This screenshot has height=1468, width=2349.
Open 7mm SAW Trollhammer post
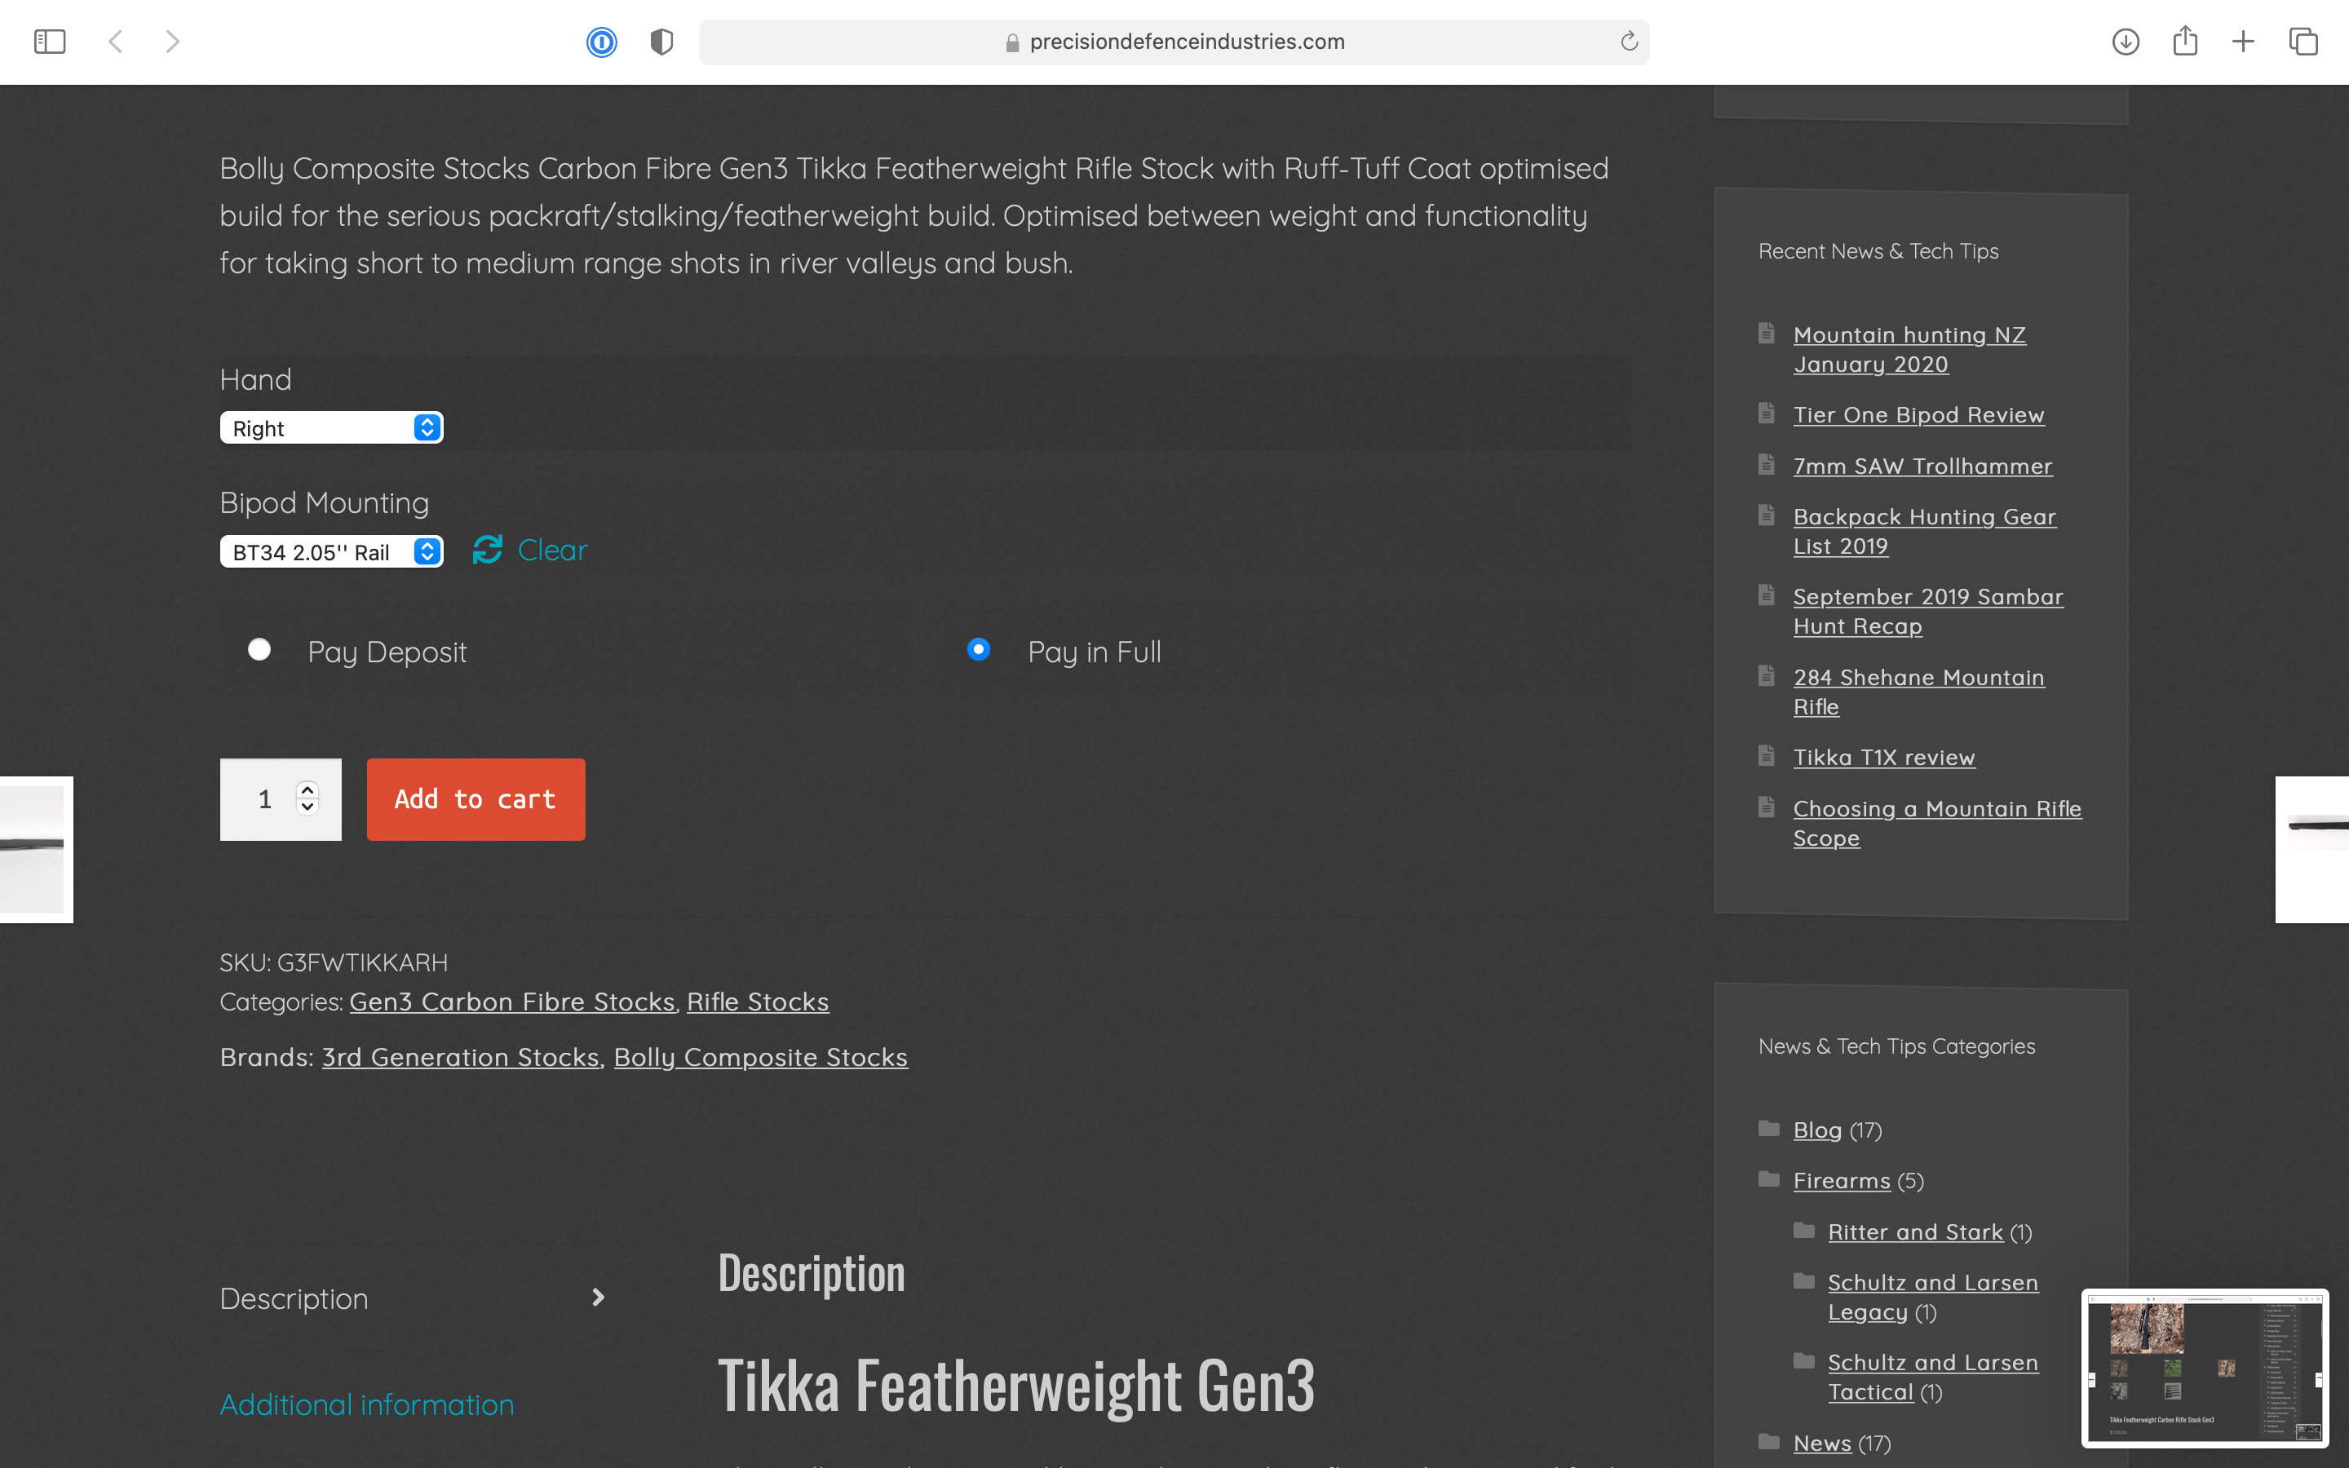click(1922, 466)
